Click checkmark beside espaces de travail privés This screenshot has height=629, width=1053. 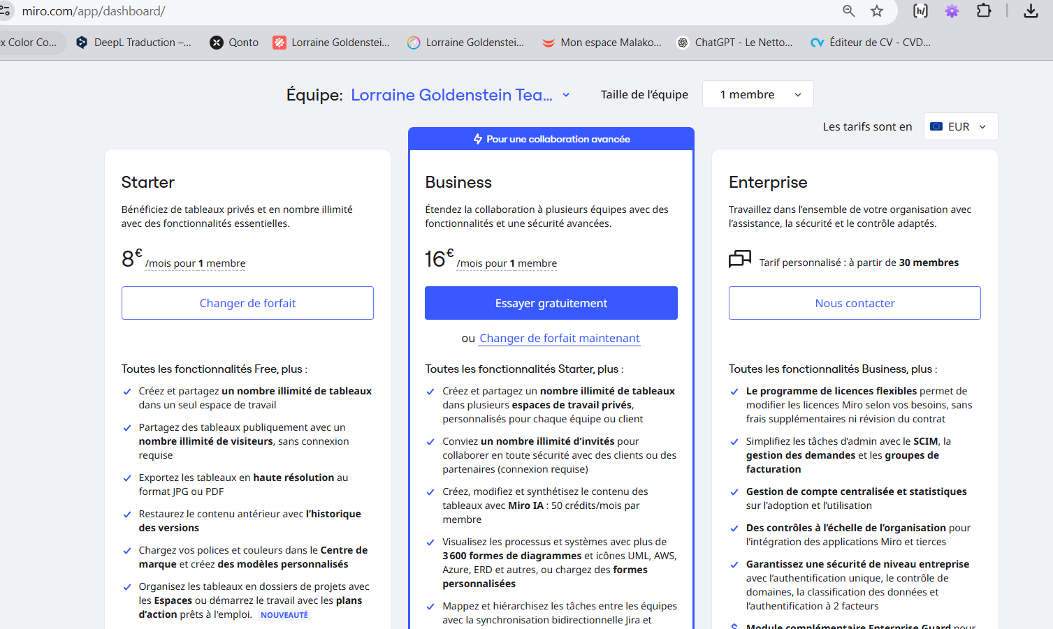430,392
